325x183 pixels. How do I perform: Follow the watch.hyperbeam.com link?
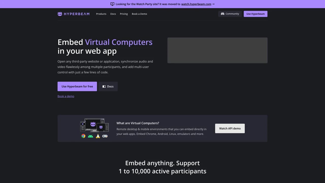point(196,4)
